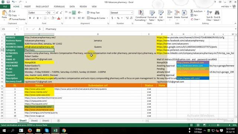Decrease font size with the smaller A icon
Screen dimensions: 238x134
[x=61, y=13]
